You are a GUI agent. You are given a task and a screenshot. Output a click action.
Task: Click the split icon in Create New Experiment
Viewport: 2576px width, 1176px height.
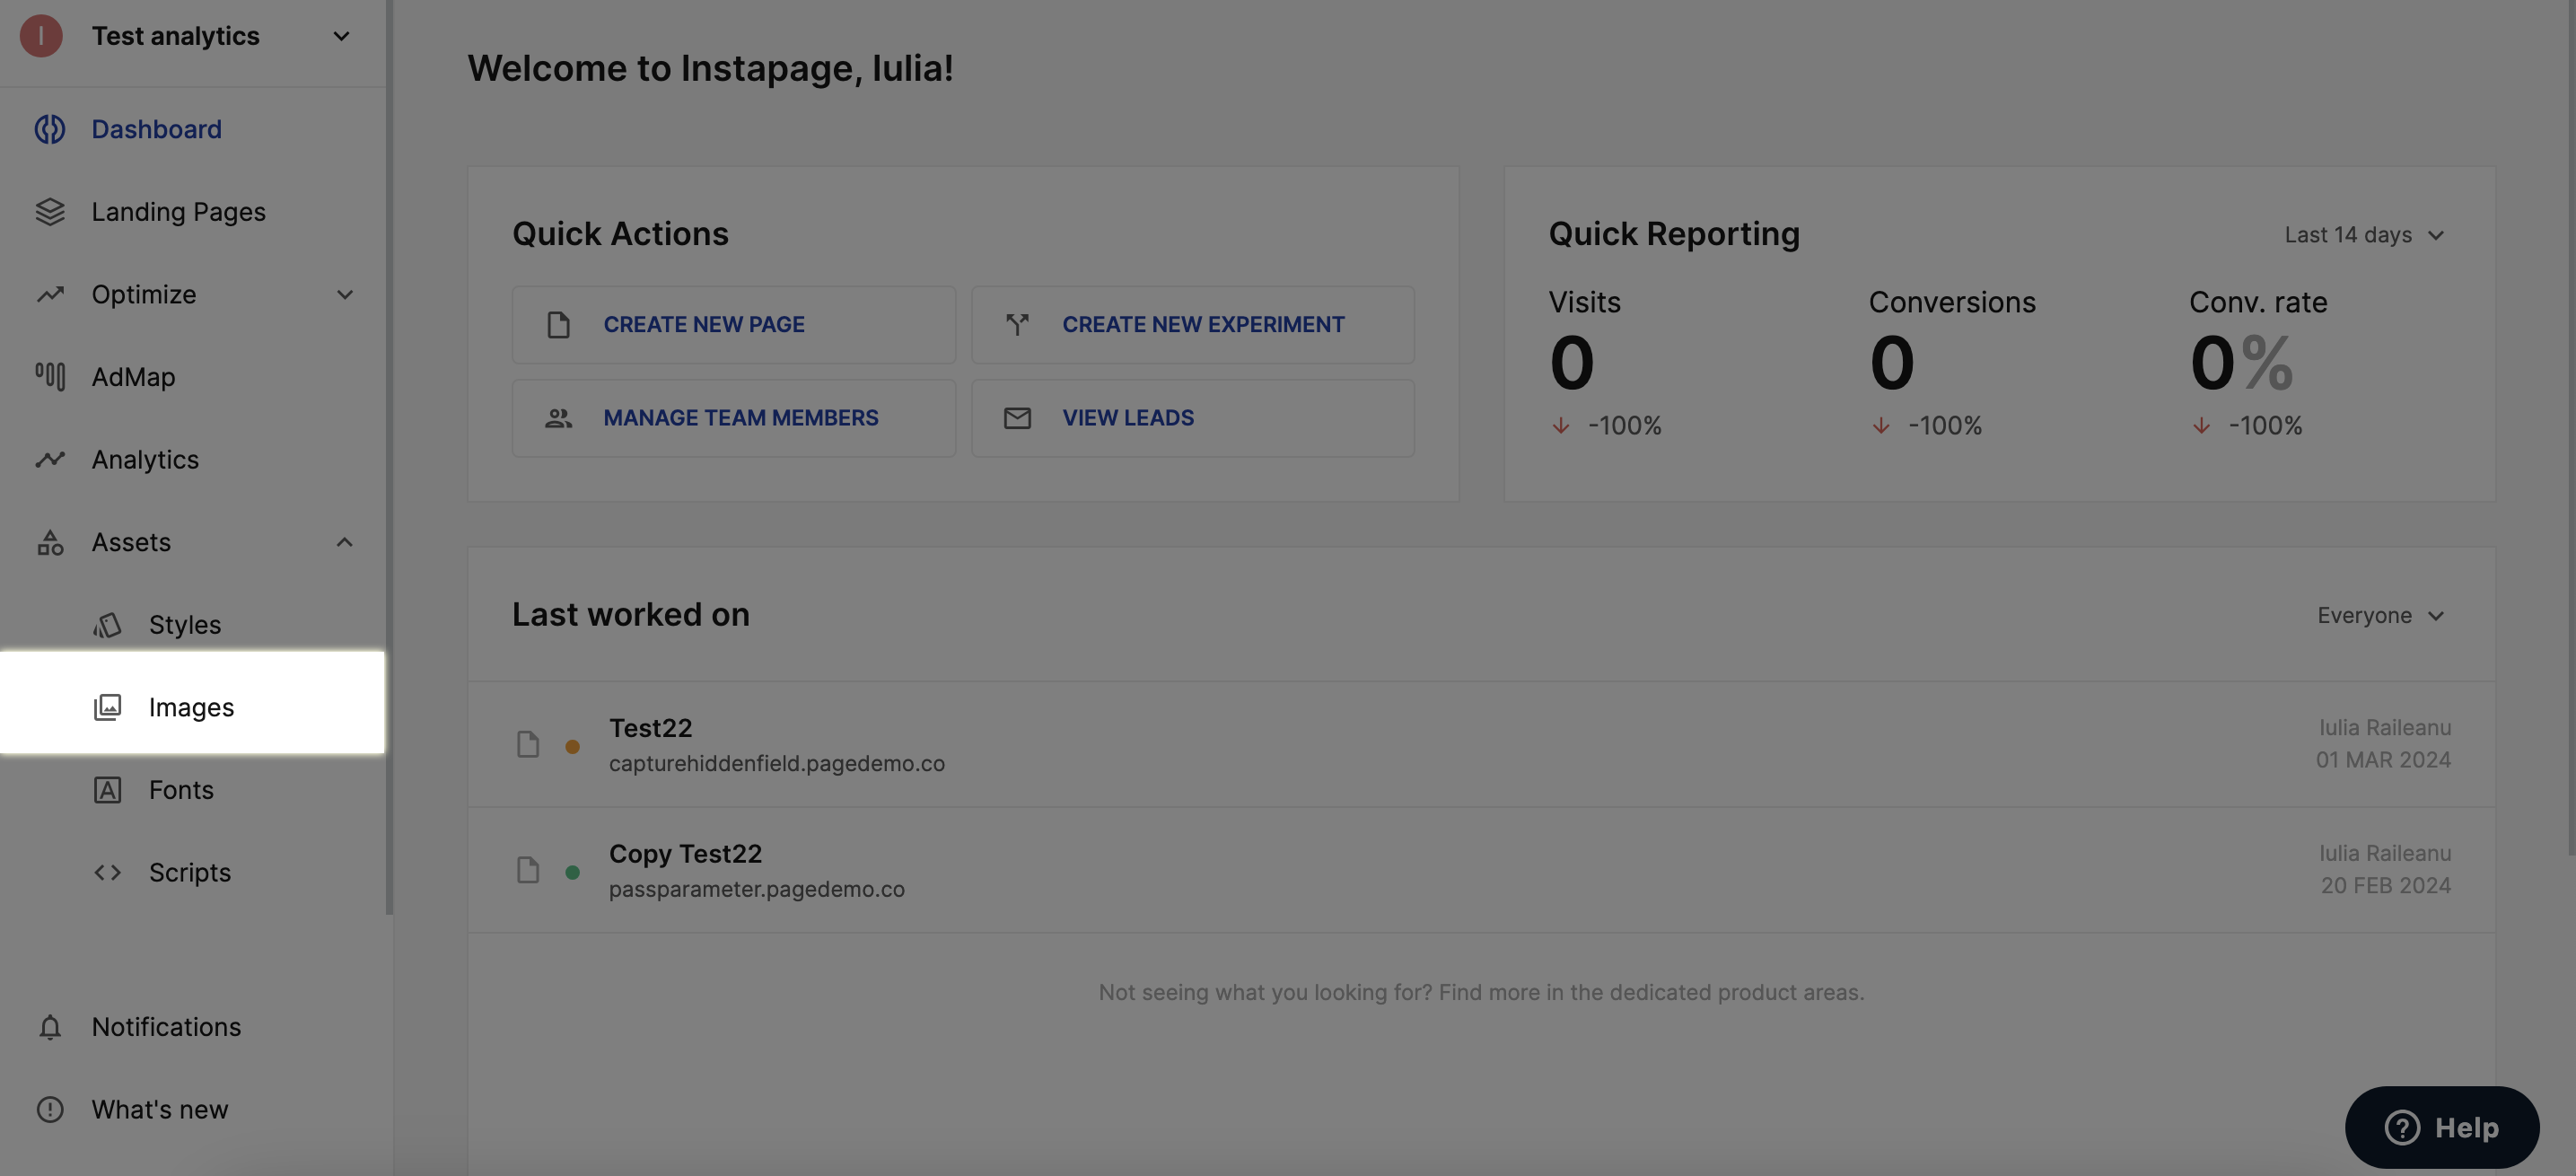(1017, 324)
